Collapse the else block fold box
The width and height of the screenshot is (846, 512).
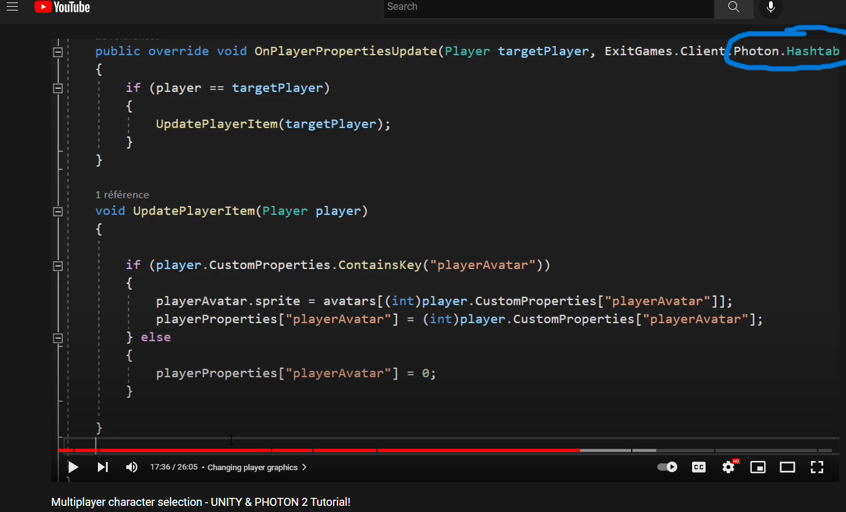click(x=58, y=338)
